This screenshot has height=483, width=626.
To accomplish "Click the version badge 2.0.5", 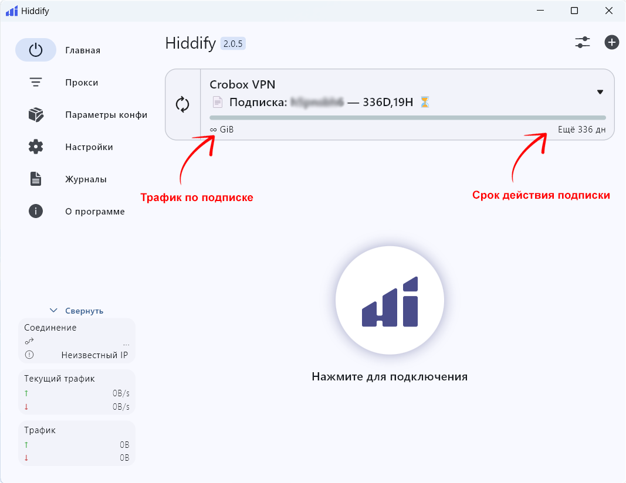I will (234, 43).
